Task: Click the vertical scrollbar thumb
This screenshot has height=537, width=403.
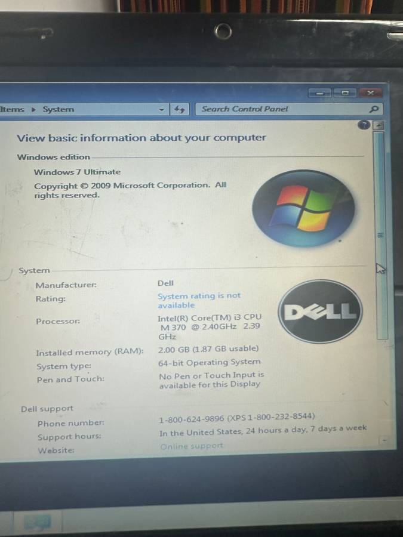Action: [x=380, y=233]
